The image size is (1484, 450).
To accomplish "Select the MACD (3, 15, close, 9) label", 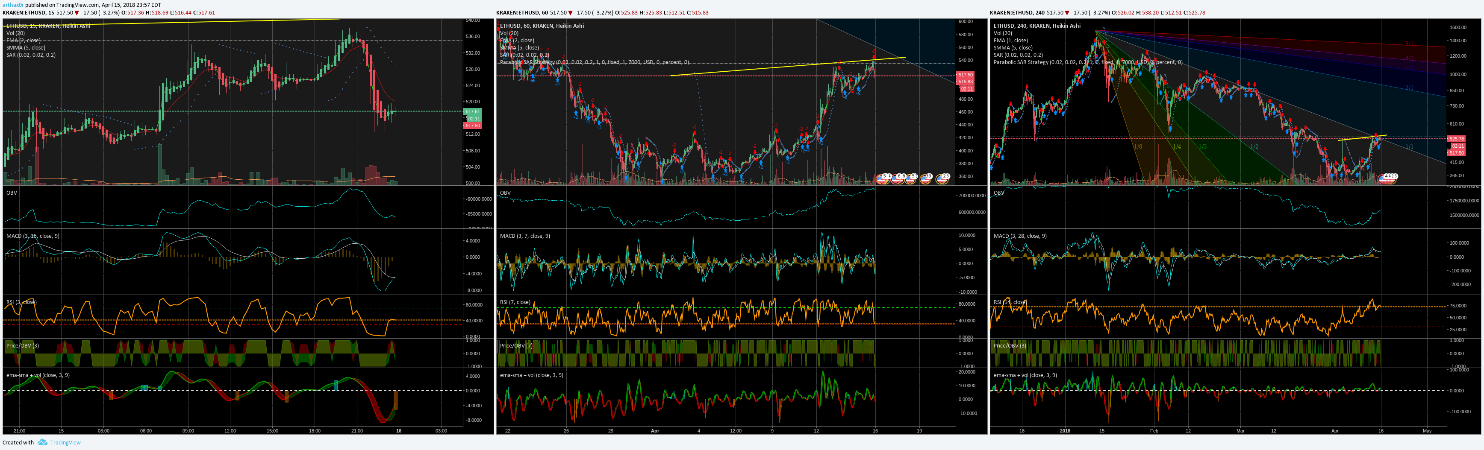I will [32, 236].
